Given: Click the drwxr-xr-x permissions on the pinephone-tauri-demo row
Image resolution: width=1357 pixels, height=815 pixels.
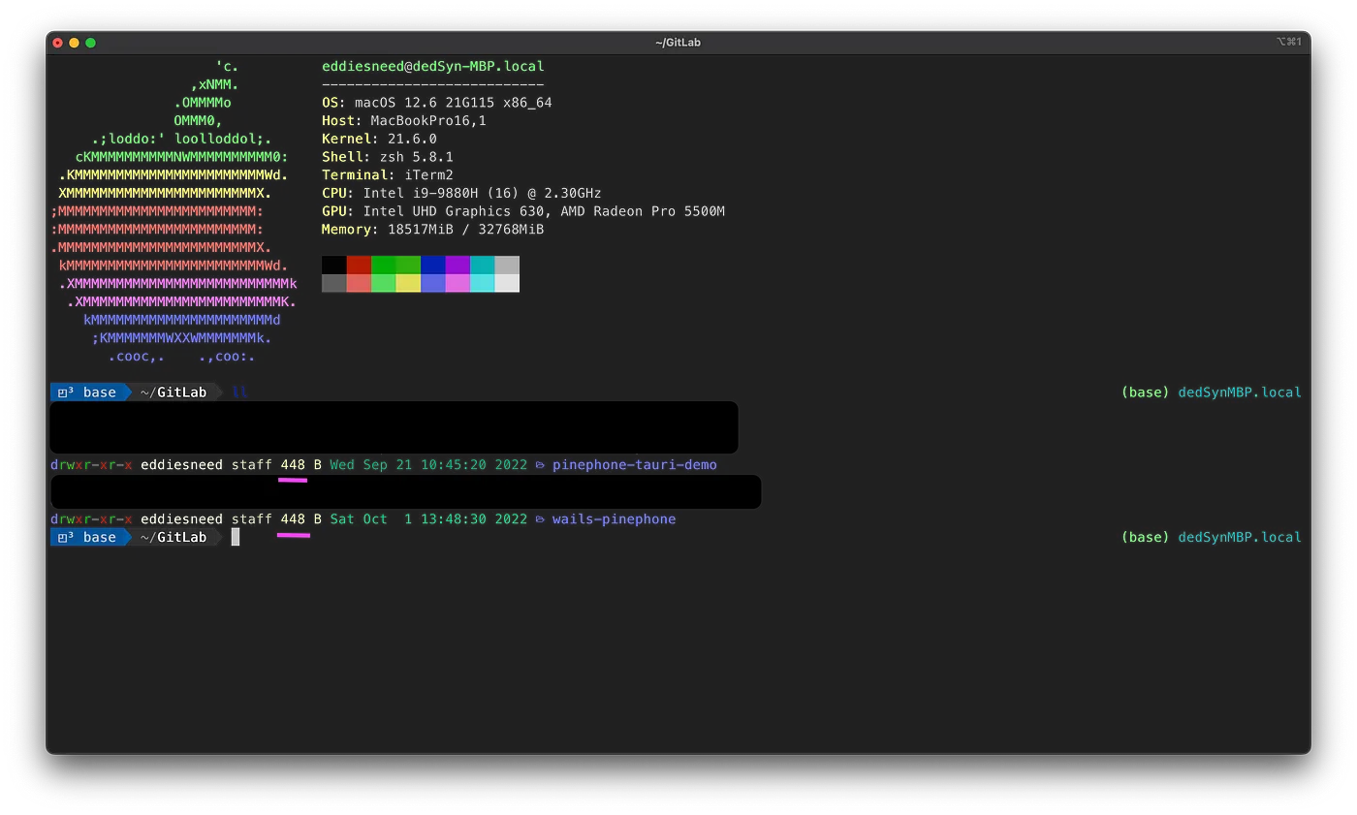Looking at the screenshot, I should [x=92, y=465].
